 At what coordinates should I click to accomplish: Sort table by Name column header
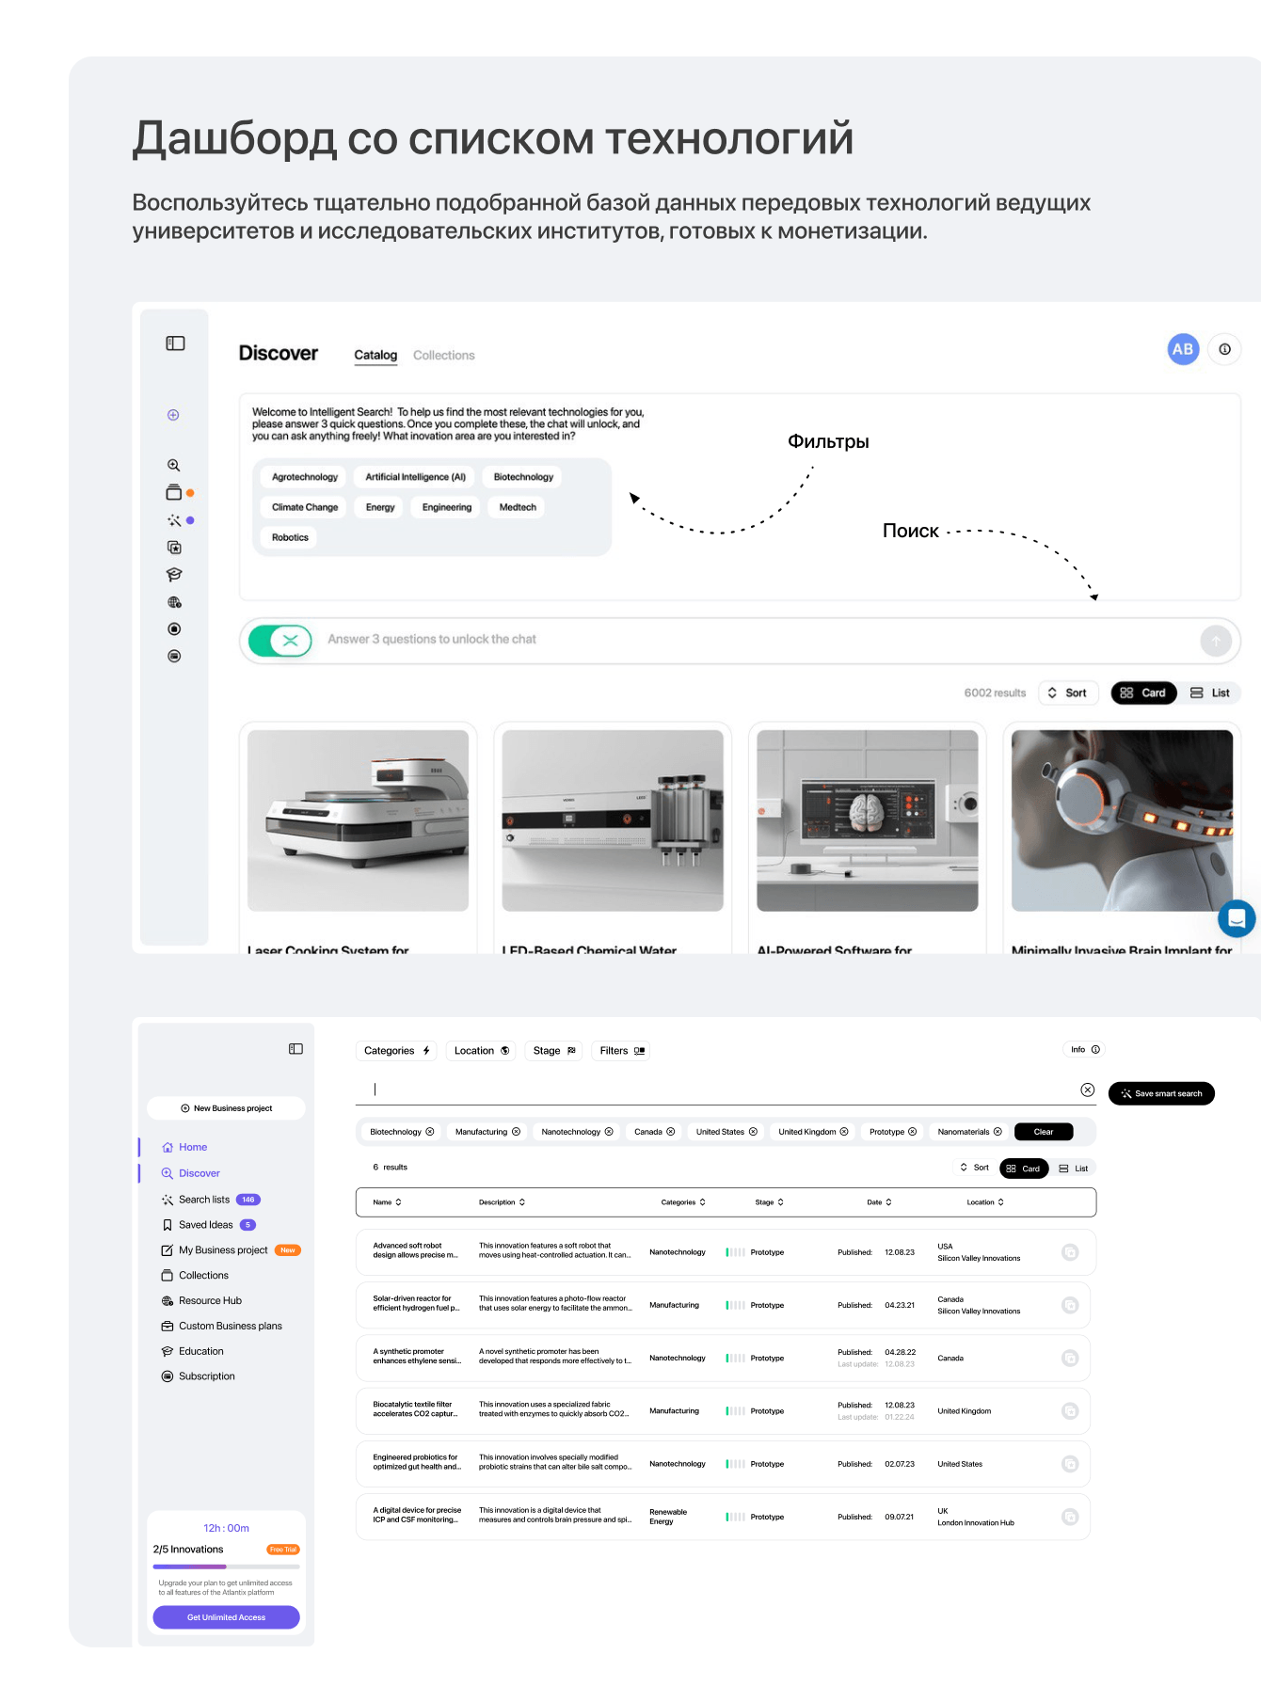pos(387,1202)
